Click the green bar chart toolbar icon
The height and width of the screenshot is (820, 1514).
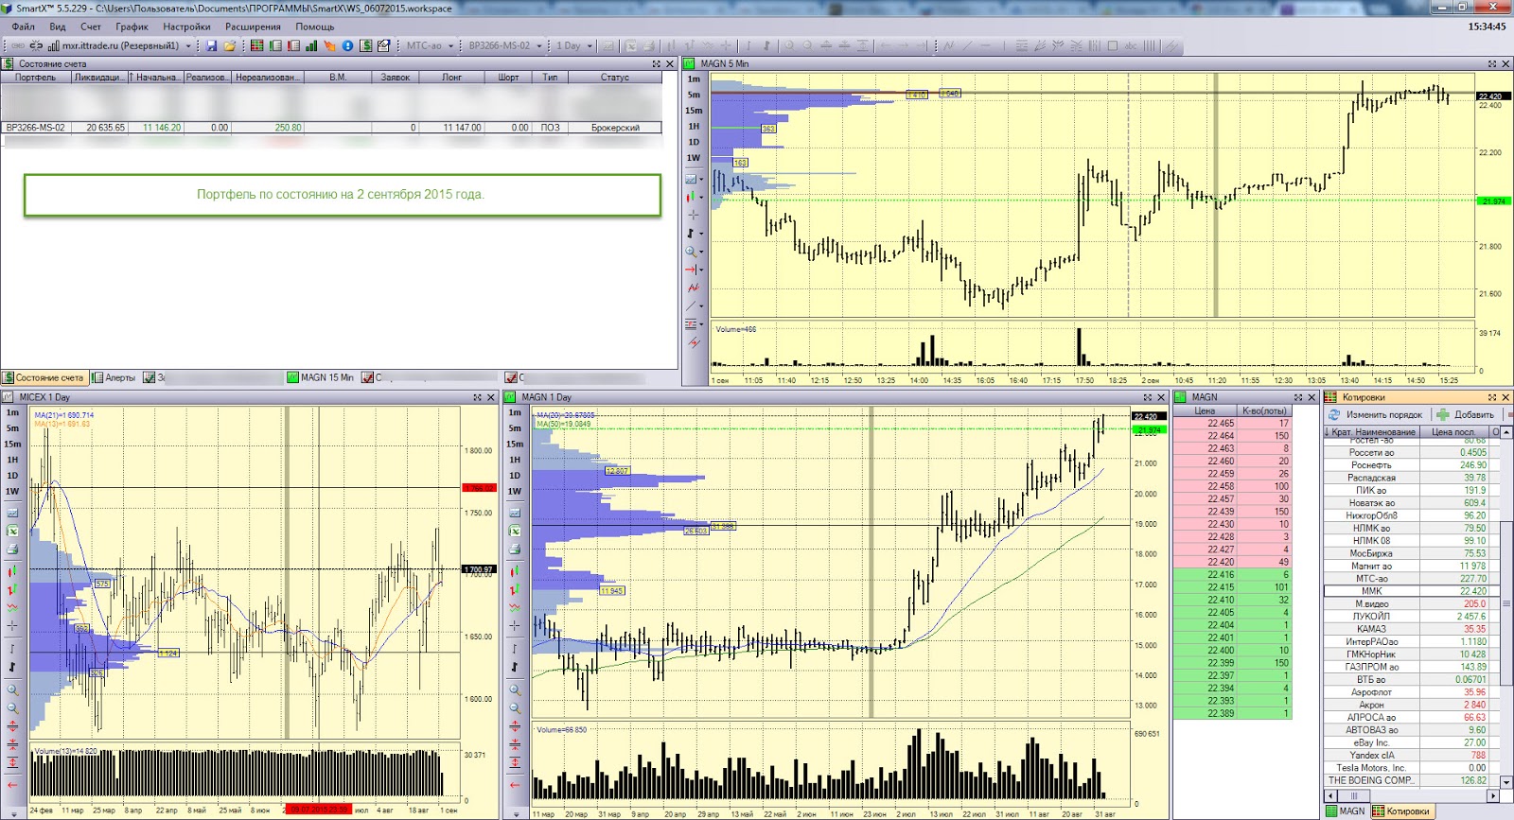point(311,45)
